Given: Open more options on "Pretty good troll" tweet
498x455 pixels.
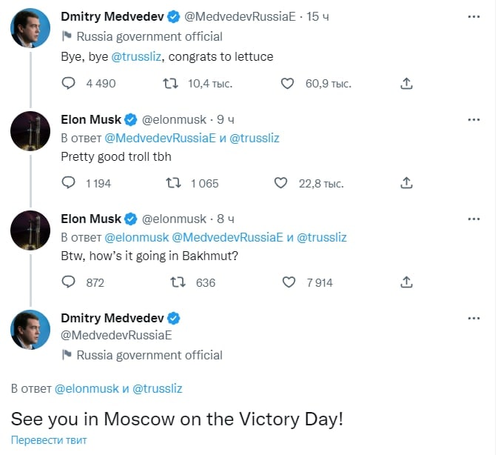Looking at the screenshot, I should coord(474,119).
